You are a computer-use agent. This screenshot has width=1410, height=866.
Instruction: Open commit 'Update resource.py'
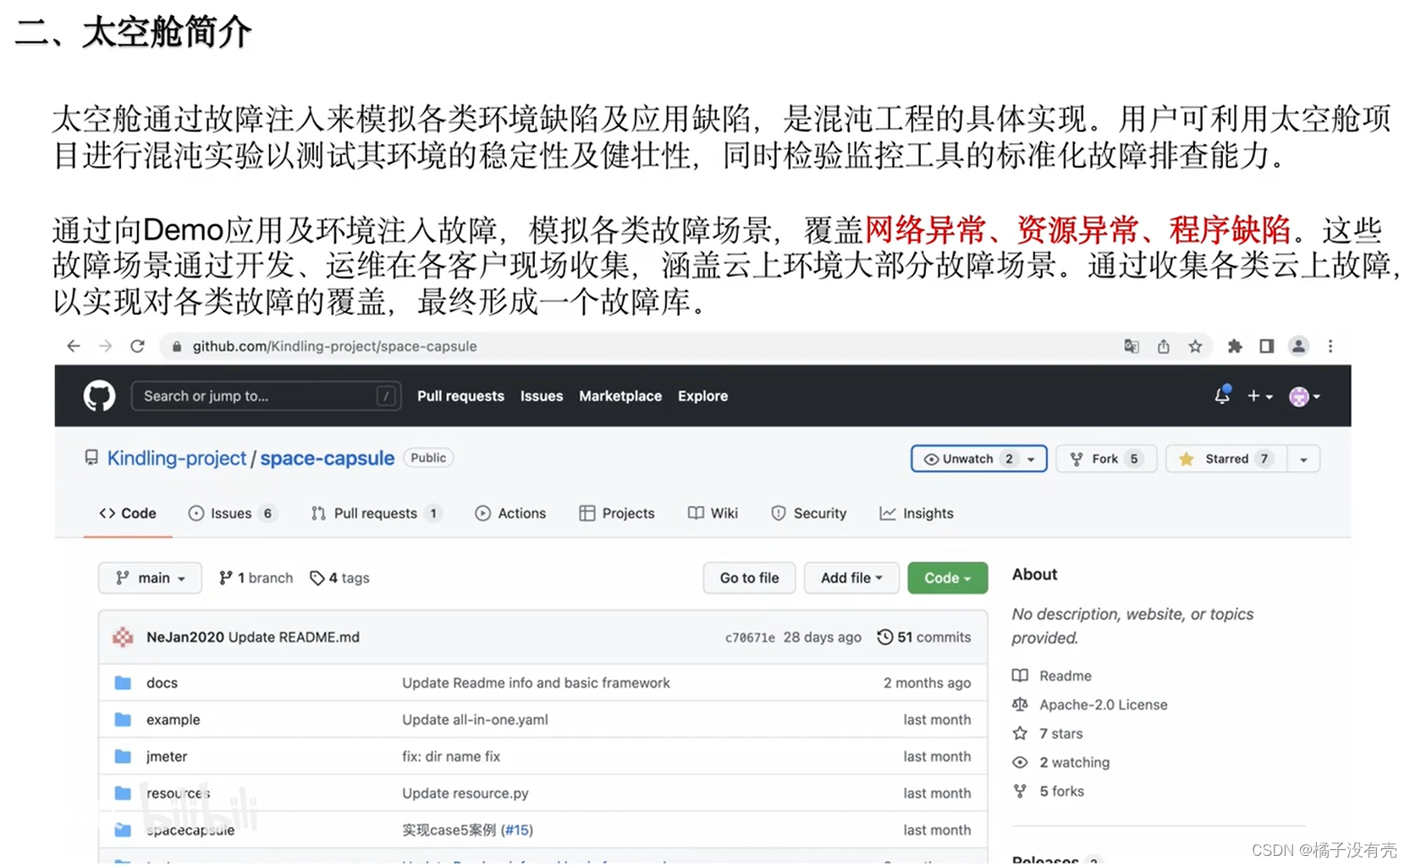coord(465,793)
